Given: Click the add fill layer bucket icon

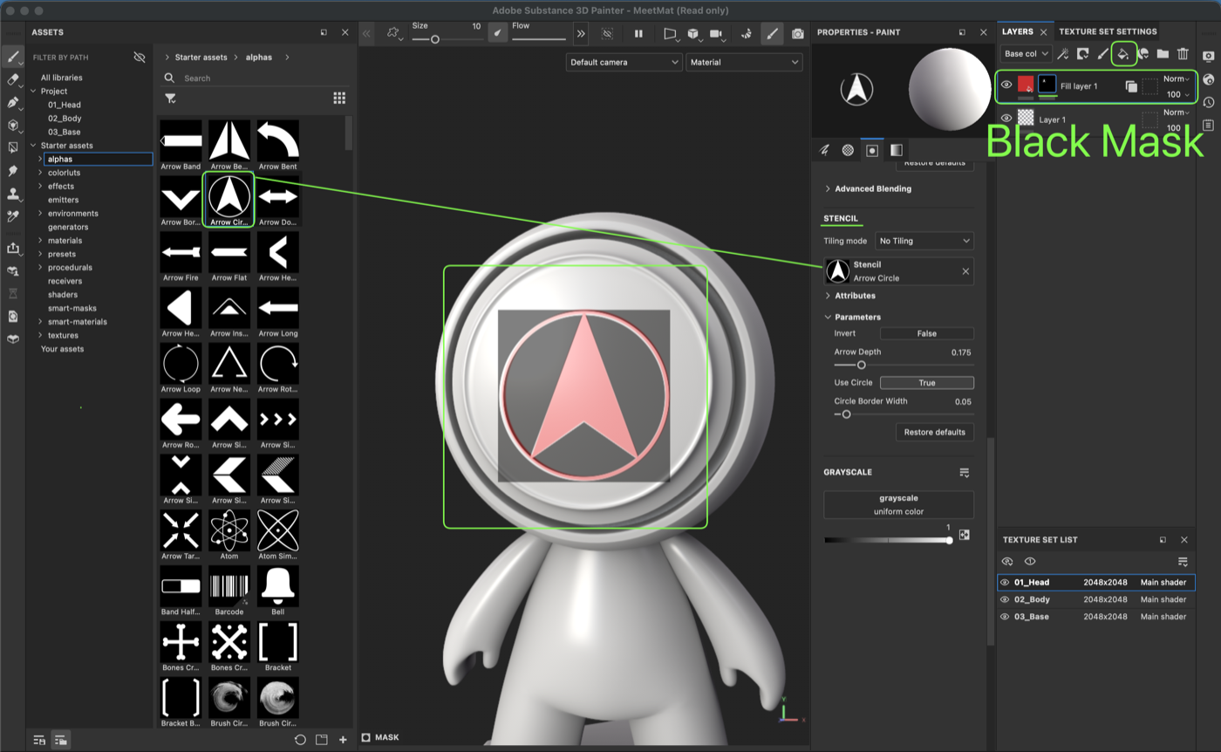Looking at the screenshot, I should coord(1123,54).
